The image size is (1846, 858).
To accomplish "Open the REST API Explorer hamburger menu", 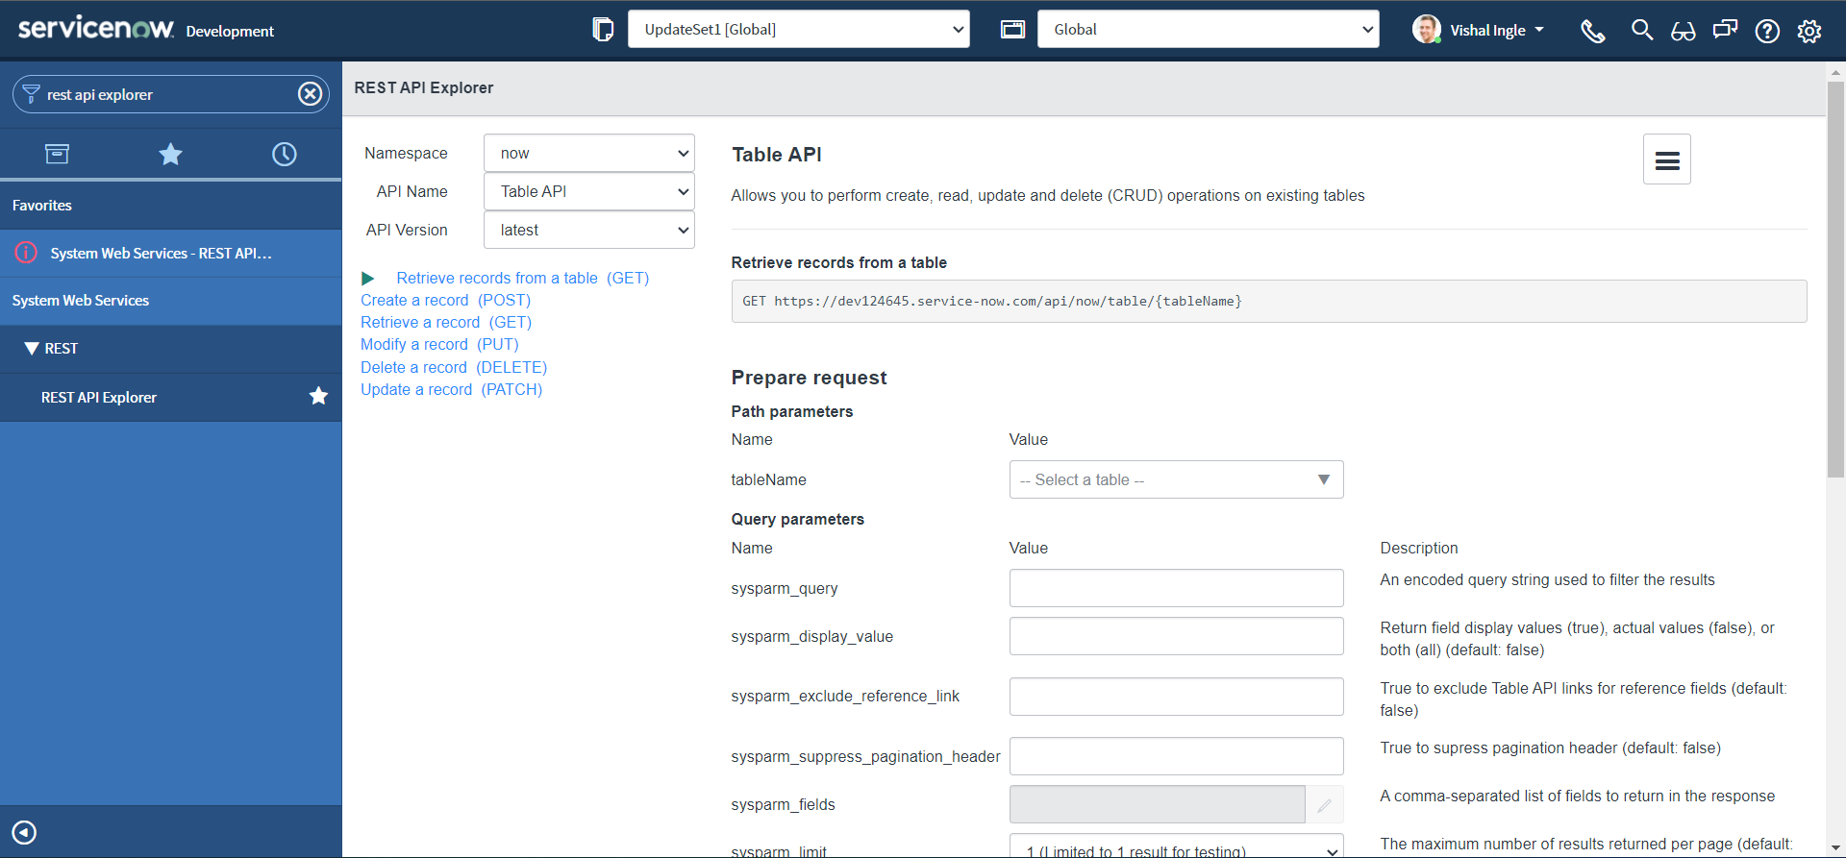I will [x=1667, y=159].
